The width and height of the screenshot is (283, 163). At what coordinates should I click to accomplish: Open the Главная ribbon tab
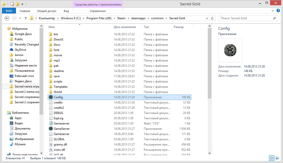[x=25, y=11]
